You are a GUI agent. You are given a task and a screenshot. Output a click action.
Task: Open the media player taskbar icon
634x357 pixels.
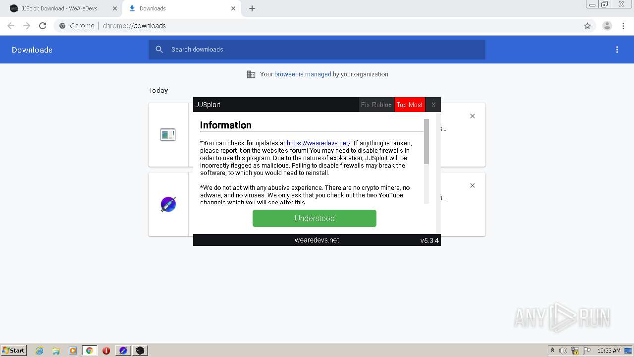point(73,351)
